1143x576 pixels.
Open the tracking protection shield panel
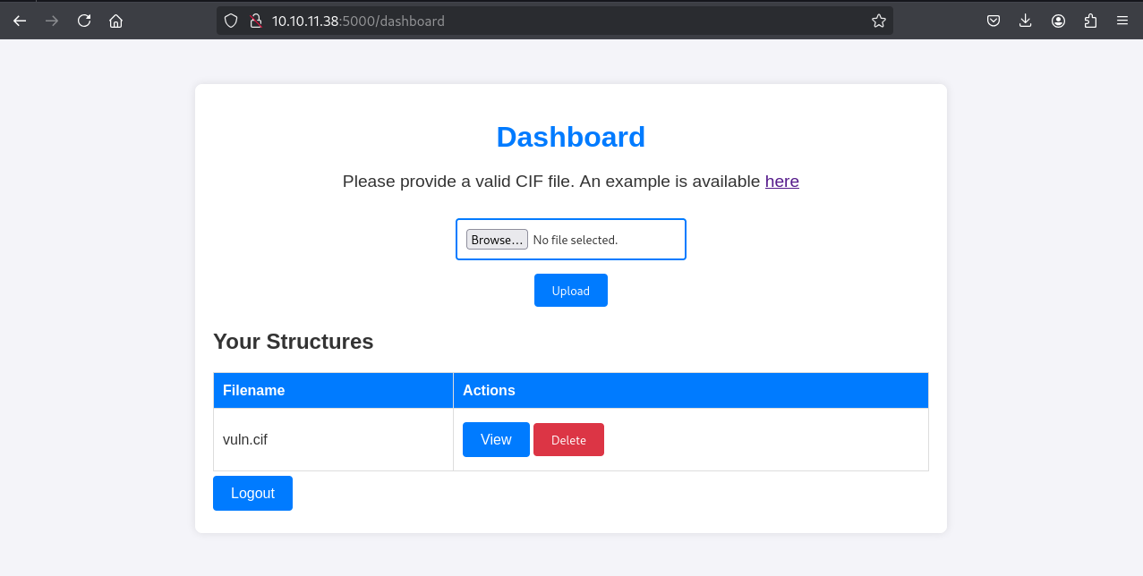(x=231, y=21)
